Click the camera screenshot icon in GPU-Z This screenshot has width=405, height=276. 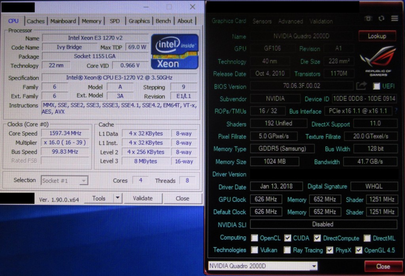[x=368, y=19]
